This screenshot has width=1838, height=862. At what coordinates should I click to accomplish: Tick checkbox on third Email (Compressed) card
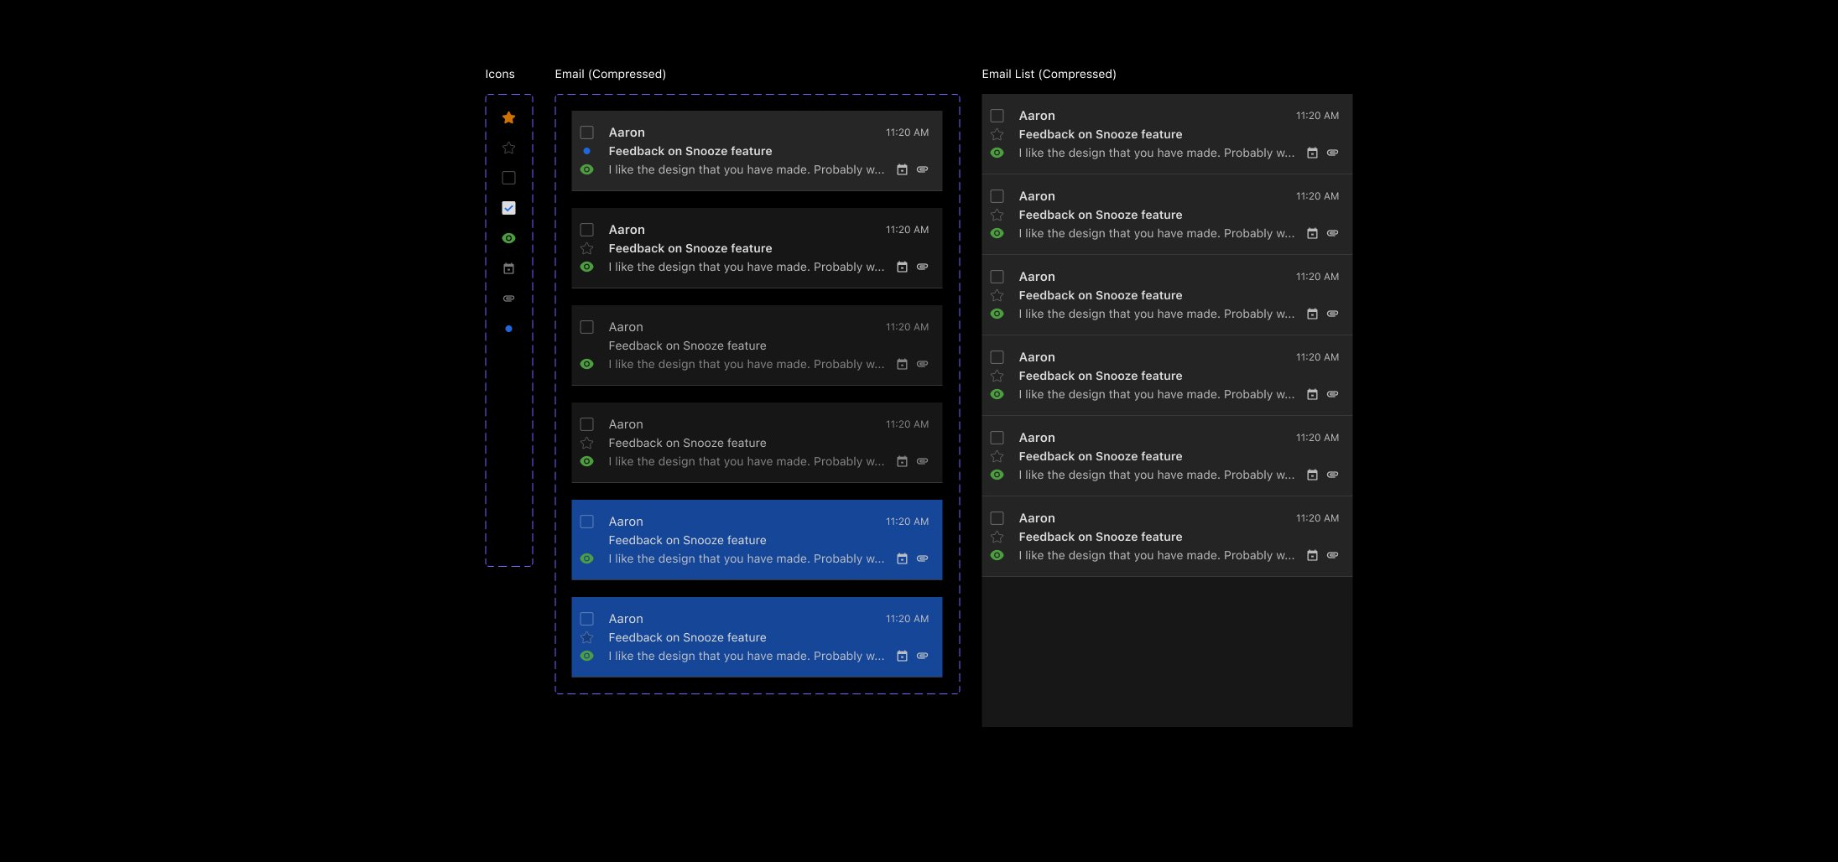coord(586,327)
